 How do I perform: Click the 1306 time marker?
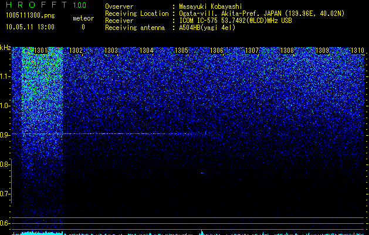[x=216, y=51]
